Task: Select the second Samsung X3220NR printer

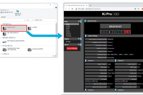Action: 35,50
